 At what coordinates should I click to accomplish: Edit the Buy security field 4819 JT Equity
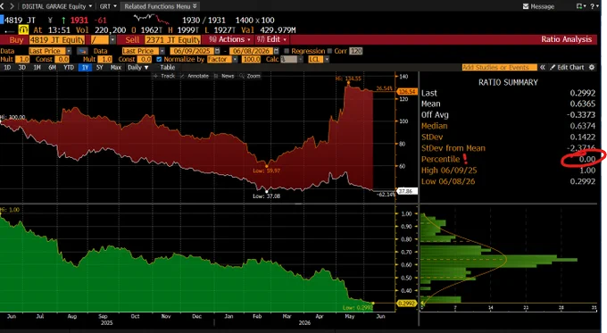click(x=57, y=40)
